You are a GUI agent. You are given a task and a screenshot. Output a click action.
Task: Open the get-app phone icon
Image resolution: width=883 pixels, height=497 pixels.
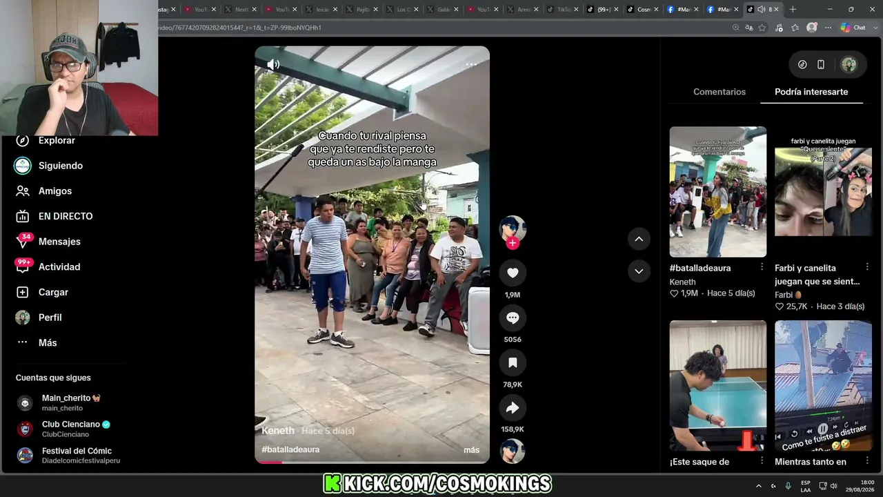point(821,65)
